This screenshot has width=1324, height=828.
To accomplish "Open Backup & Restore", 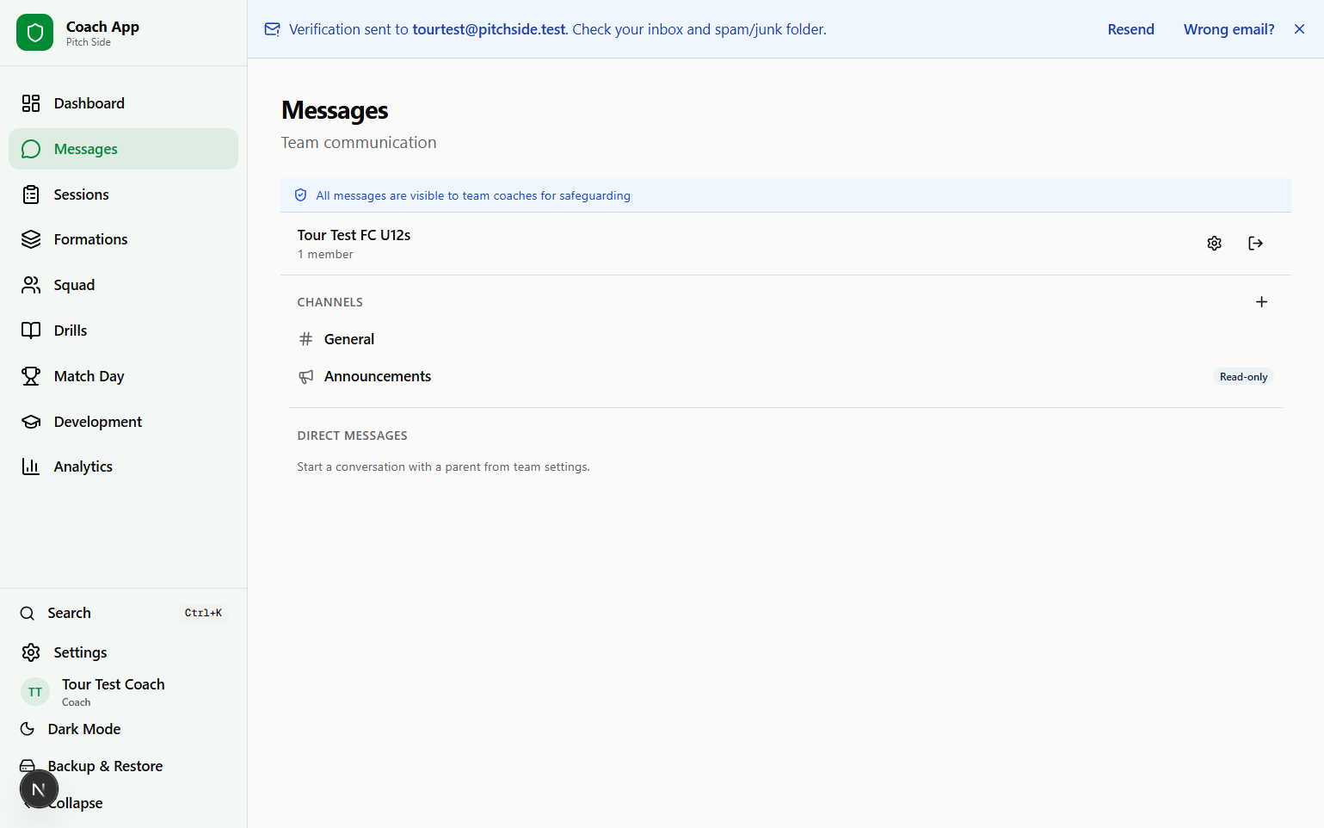I will (105, 766).
